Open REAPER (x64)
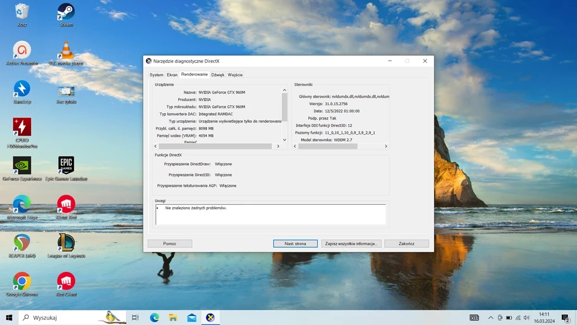 coord(23,243)
